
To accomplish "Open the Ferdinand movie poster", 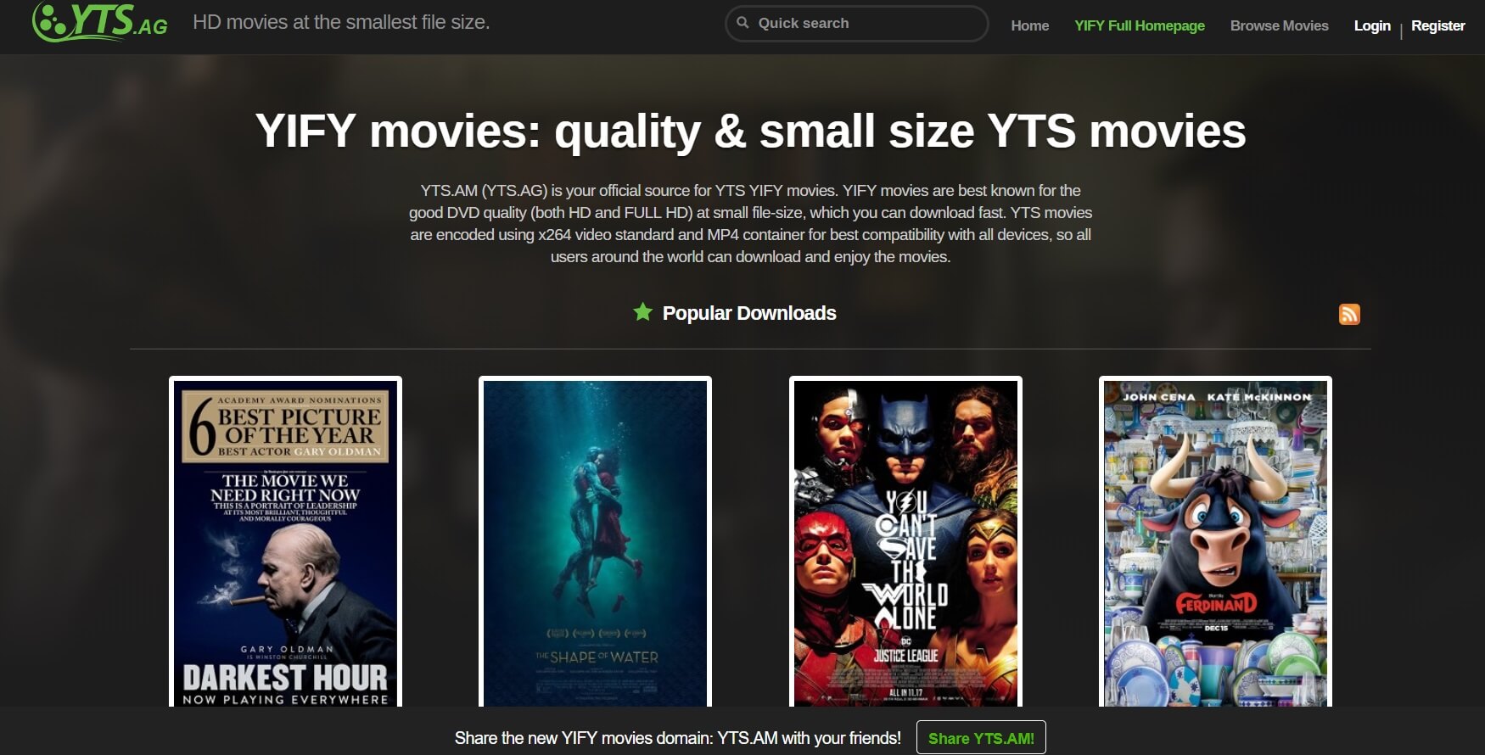I will pos(1215,542).
